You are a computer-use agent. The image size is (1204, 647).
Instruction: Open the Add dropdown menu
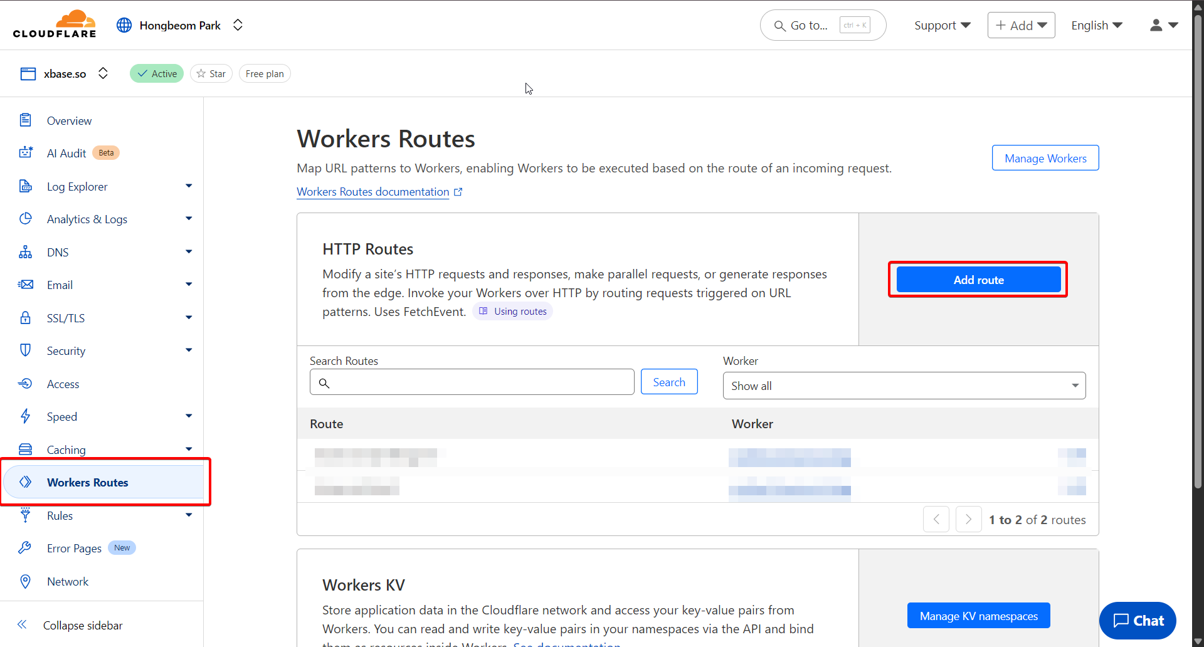coord(1021,25)
